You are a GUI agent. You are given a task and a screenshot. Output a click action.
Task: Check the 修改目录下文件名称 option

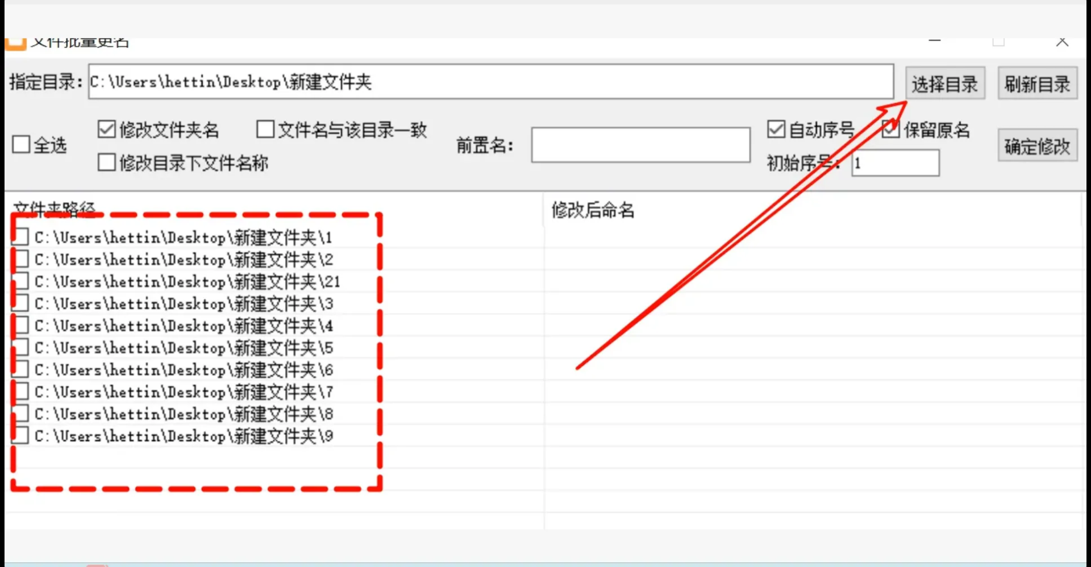click(x=106, y=163)
